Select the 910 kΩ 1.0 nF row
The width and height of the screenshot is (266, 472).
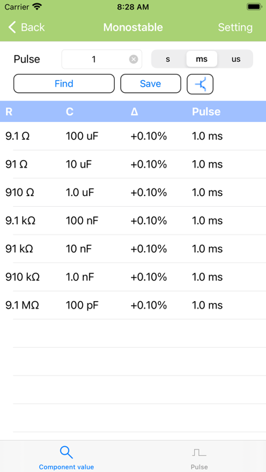133,277
